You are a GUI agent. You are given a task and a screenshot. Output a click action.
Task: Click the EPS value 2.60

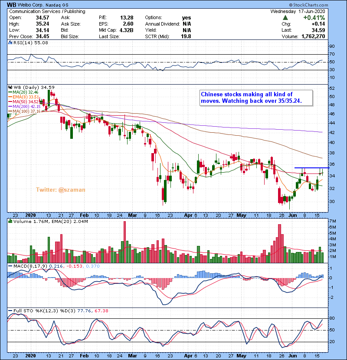(128, 24)
